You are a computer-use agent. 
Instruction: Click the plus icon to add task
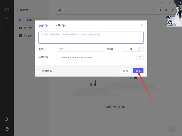point(7,30)
